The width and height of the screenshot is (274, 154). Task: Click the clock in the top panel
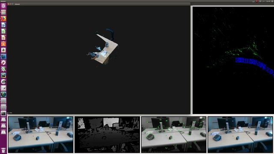(268, 1)
